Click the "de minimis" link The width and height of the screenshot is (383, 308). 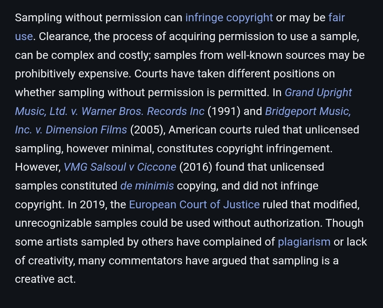click(x=147, y=186)
